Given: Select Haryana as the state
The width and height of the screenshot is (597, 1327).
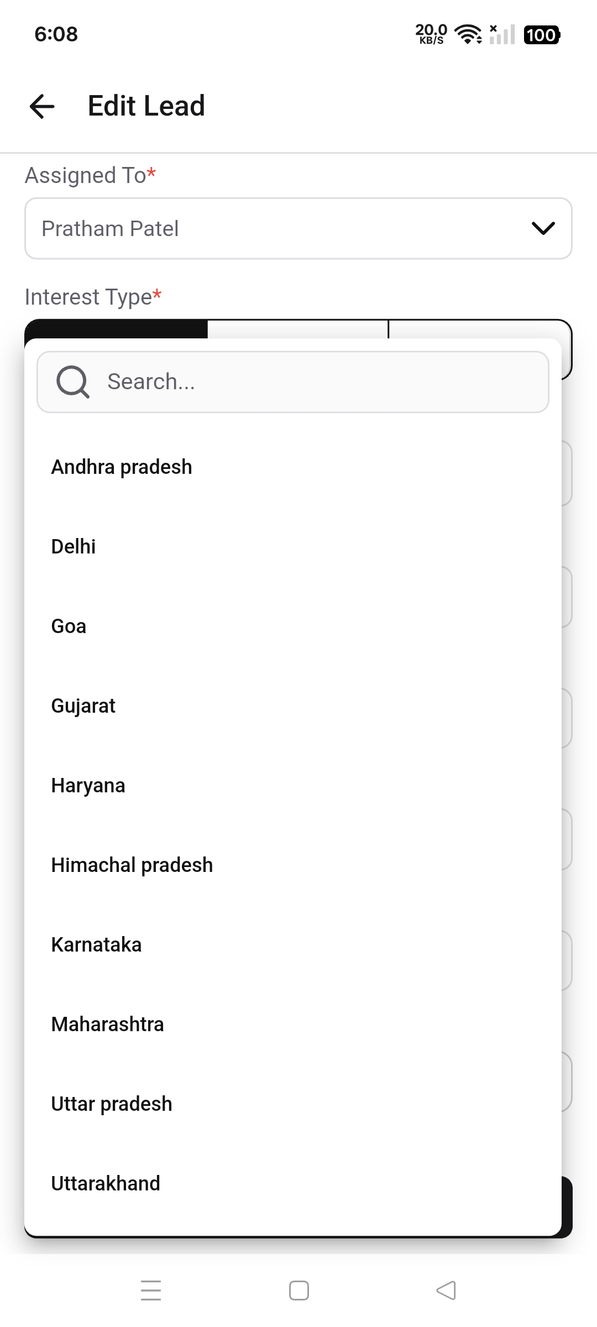Looking at the screenshot, I should coord(88,786).
